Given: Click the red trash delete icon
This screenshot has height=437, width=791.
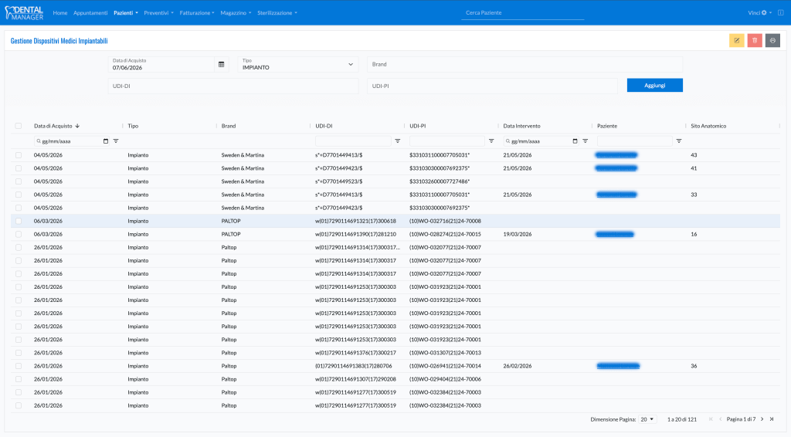Looking at the screenshot, I should point(755,40).
